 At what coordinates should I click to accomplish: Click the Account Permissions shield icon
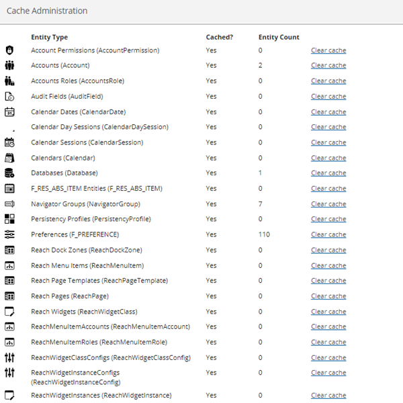(x=9, y=50)
